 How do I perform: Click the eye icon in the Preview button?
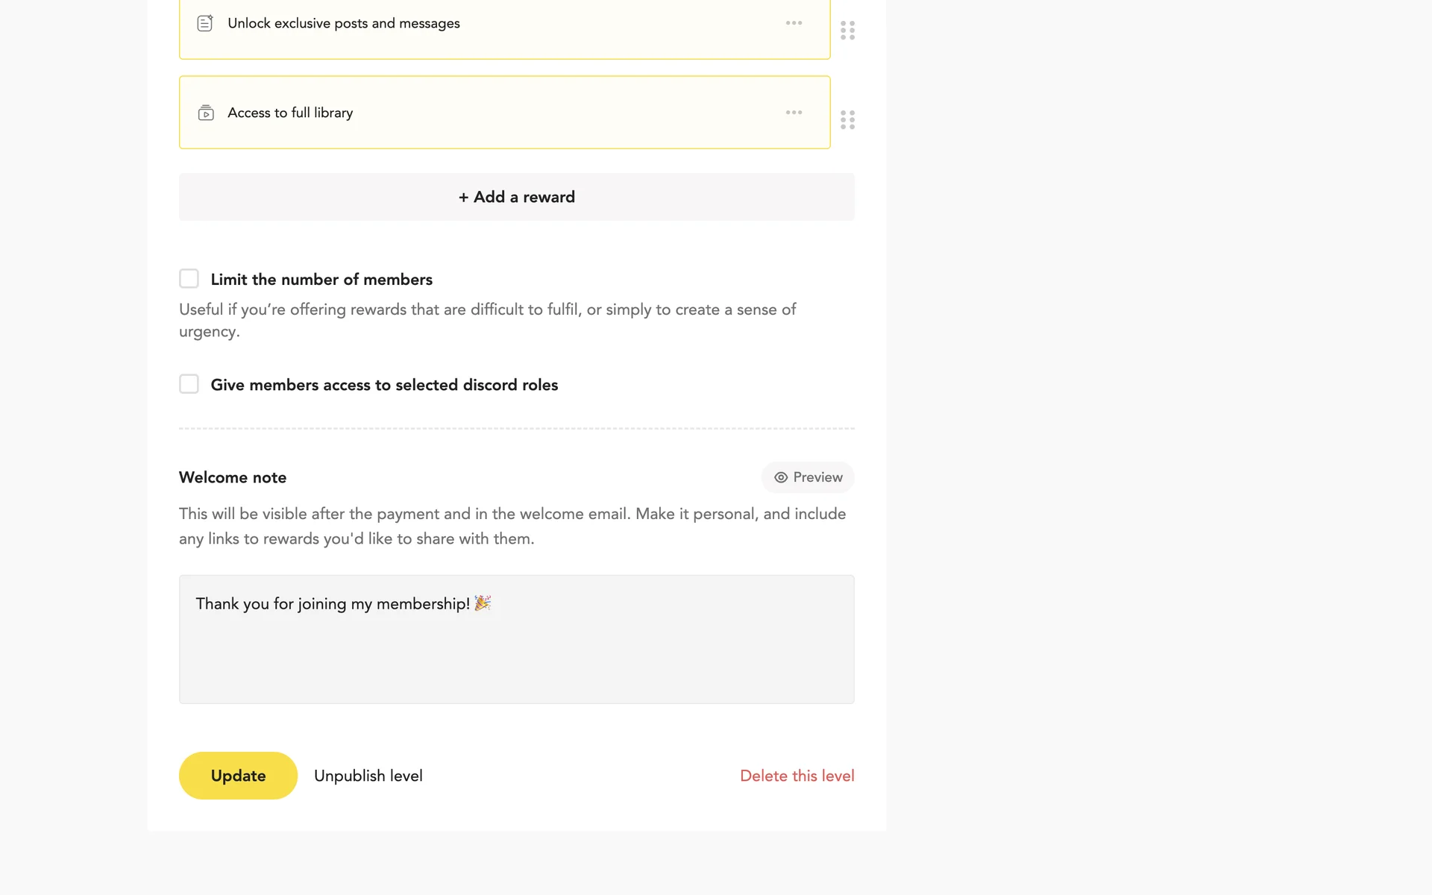pos(781,477)
